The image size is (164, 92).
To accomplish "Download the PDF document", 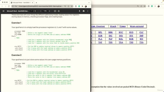I will tap(79, 11).
